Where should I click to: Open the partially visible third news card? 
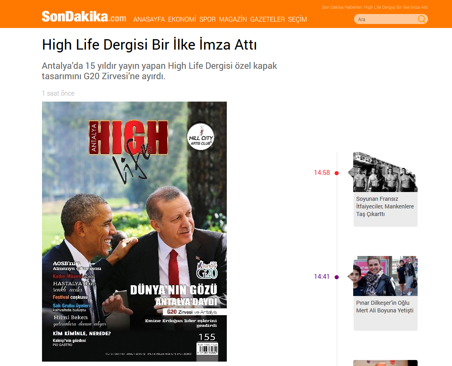click(x=385, y=363)
